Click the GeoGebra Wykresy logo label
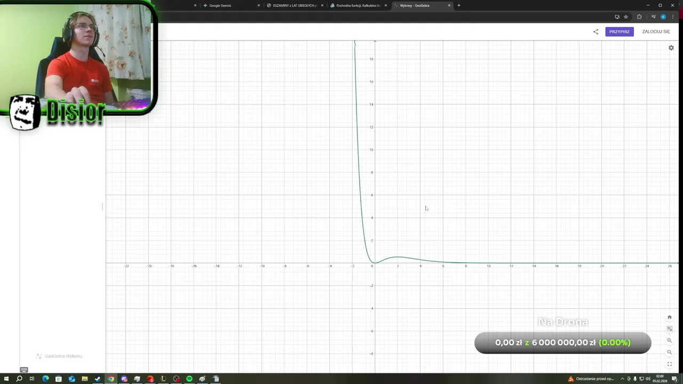Screen dimensions: 683x384 tap(59, 356)
